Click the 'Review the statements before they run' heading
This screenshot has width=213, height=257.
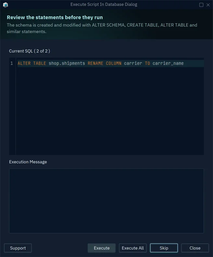pos(55,17)
